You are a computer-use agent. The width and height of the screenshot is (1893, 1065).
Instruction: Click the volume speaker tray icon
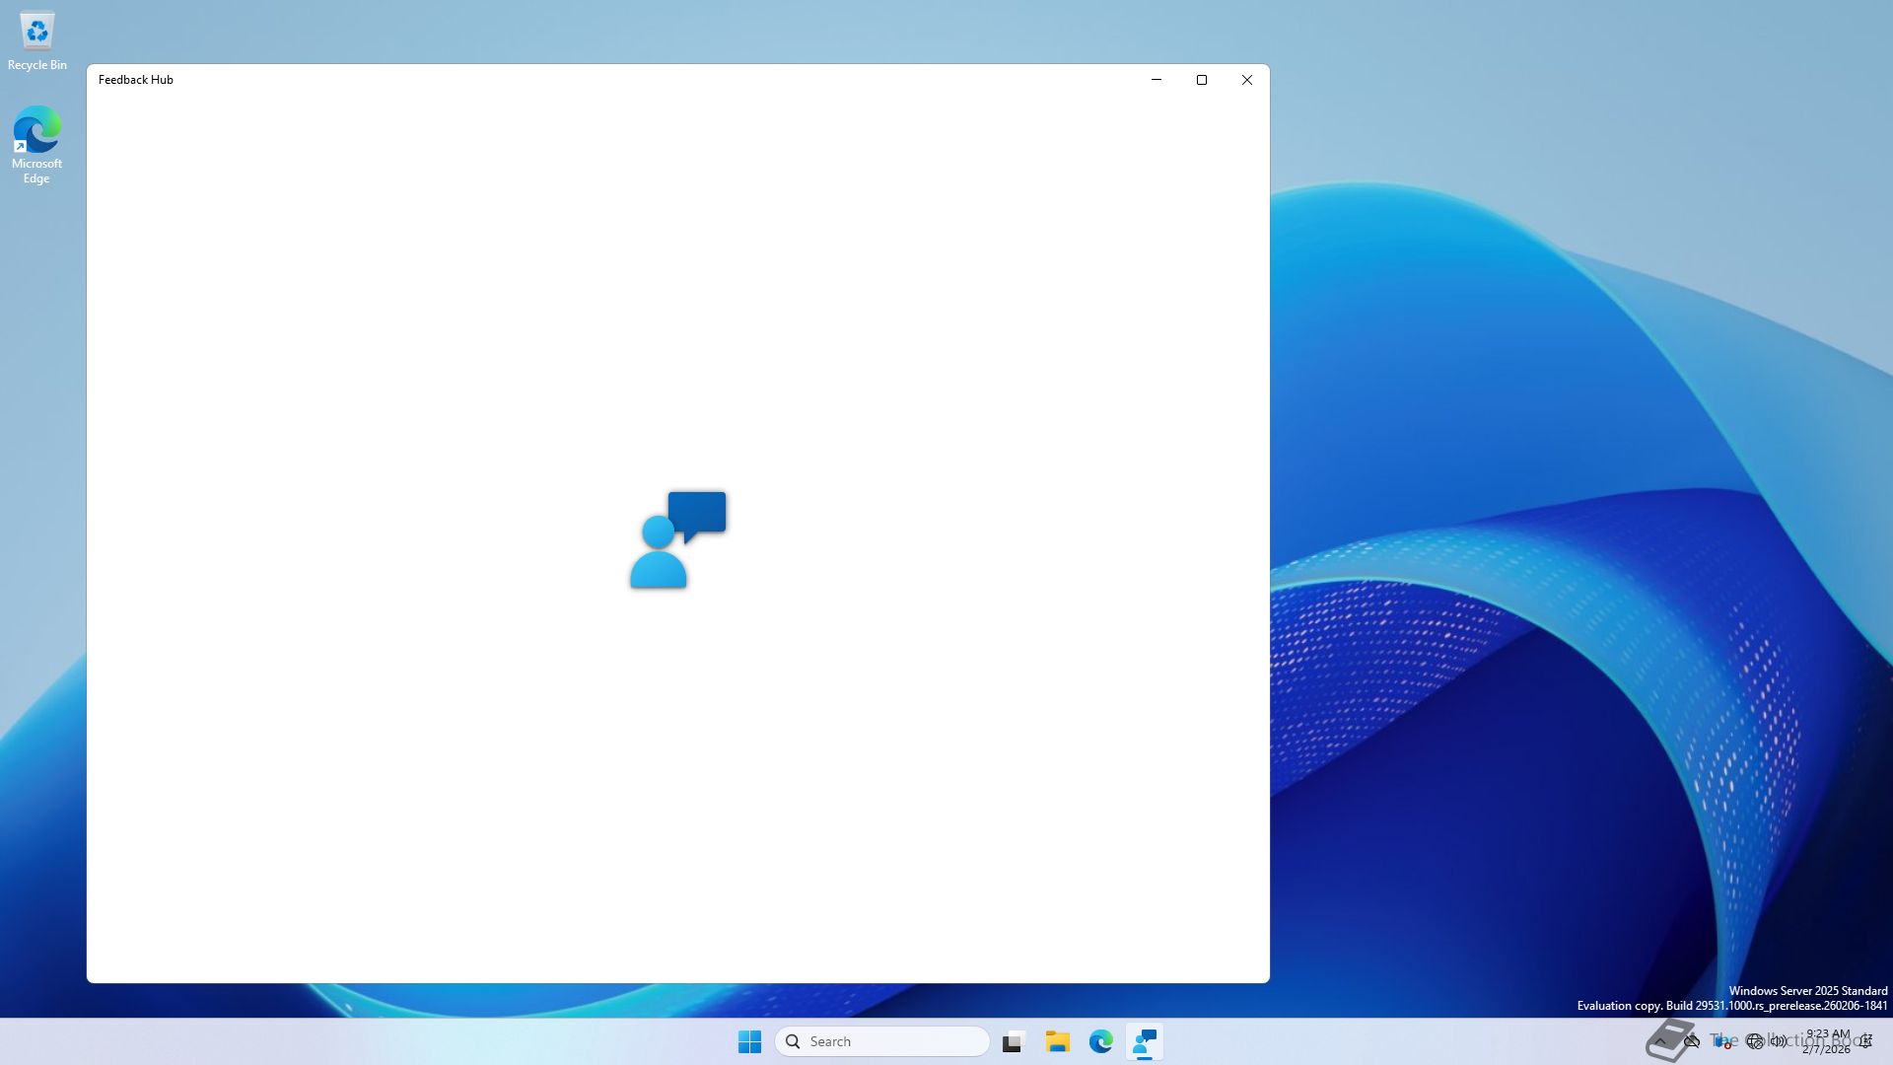(x=1779, y=1041)
